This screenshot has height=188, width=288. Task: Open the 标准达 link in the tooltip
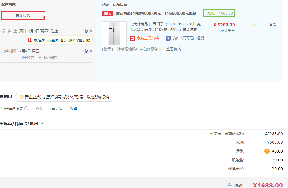[x=53, y=40]
